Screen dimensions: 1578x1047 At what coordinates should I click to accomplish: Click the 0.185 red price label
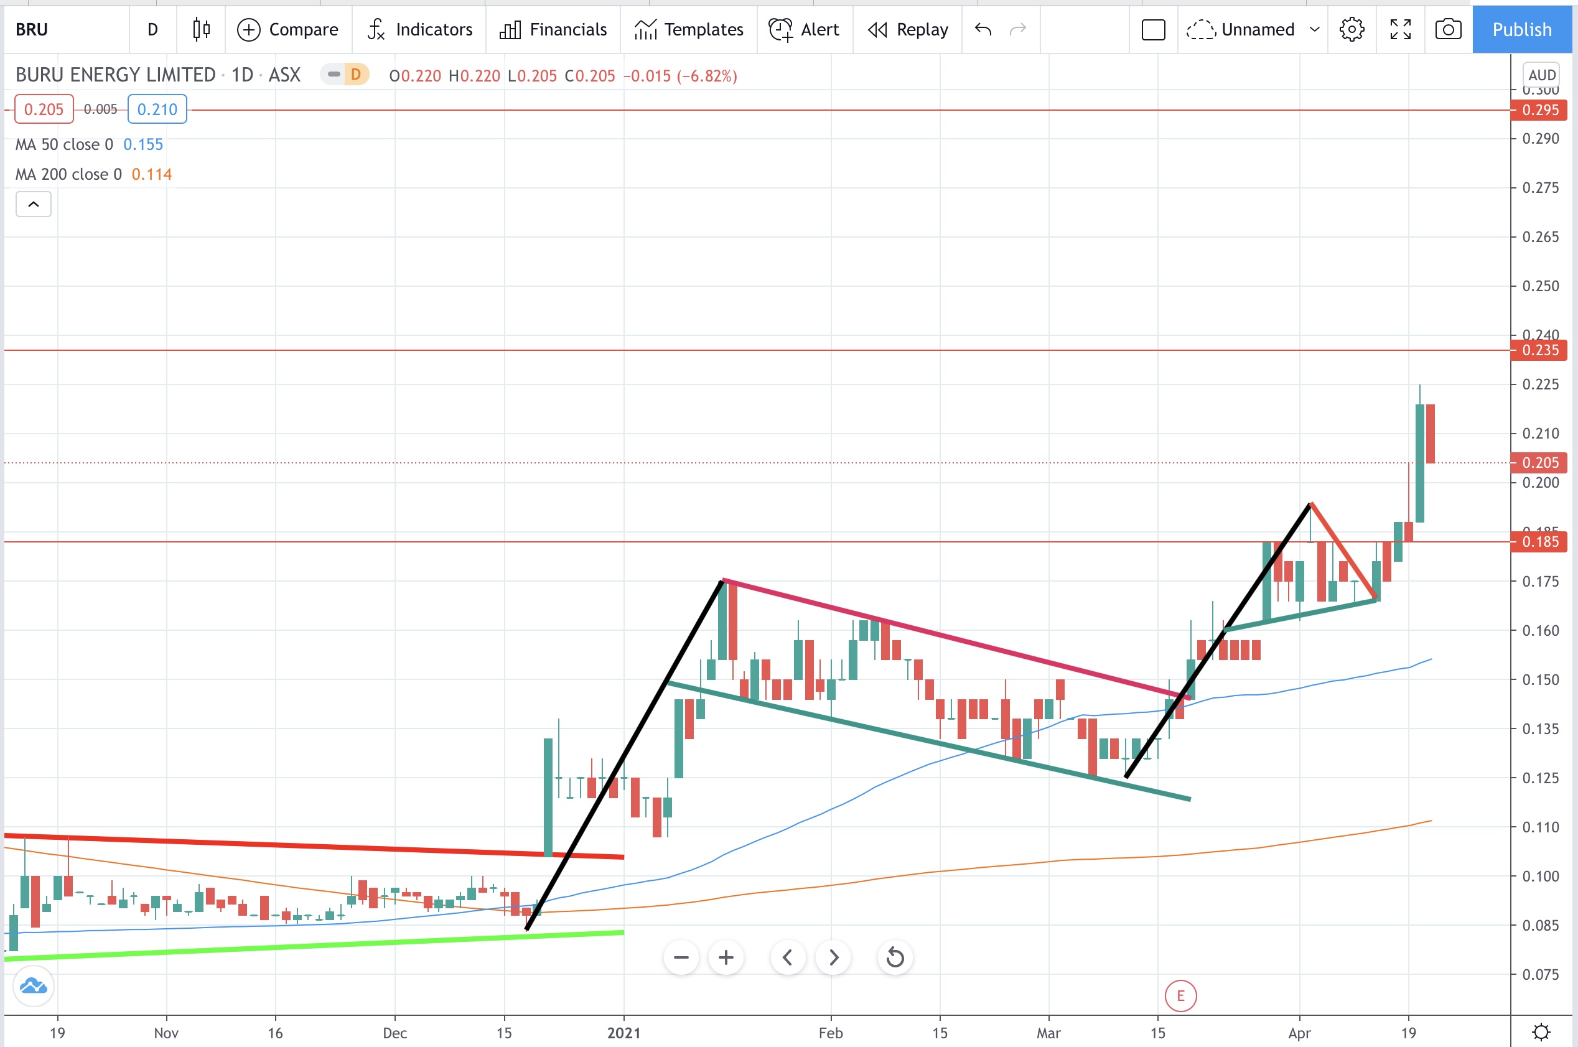coord(1539,541)
